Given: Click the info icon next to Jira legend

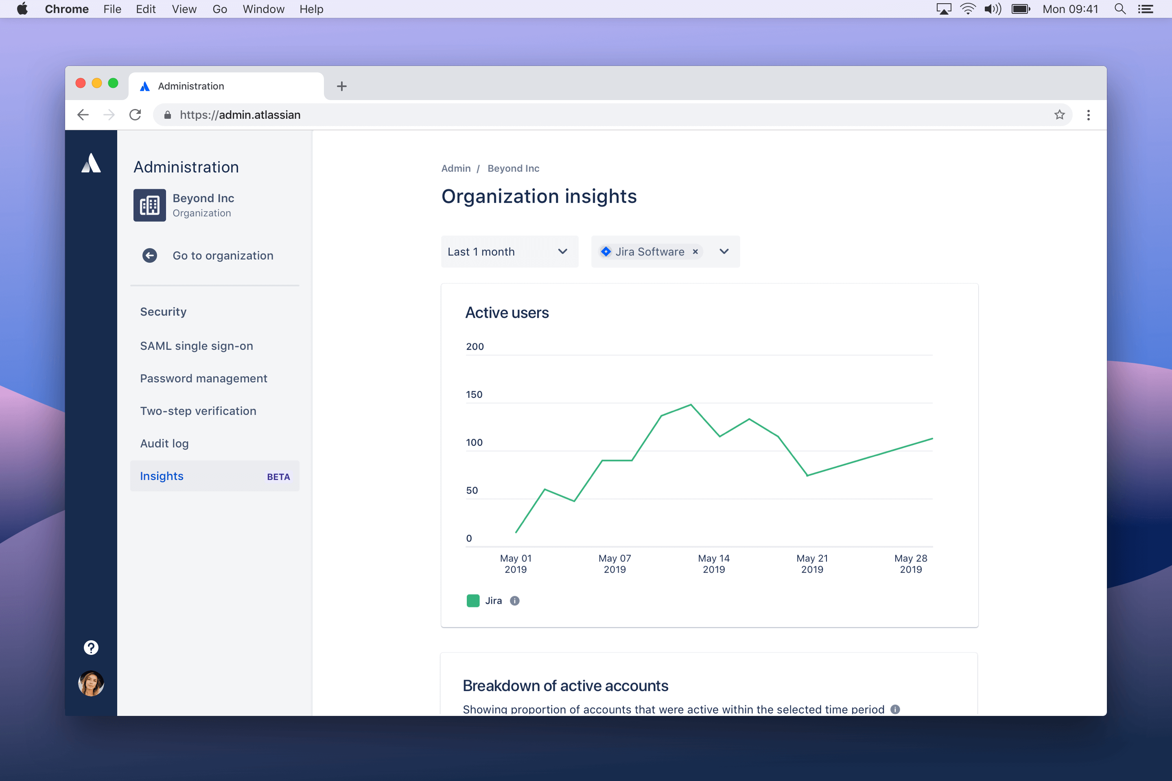Looking at the screenshot, I should tap(514, 600).
